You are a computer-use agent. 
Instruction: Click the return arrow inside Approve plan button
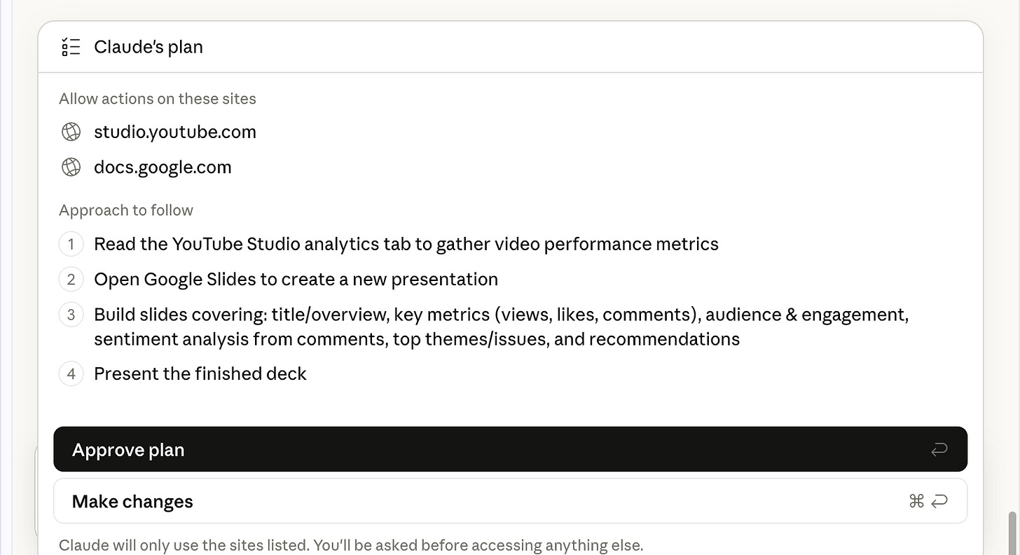(939, 448)
